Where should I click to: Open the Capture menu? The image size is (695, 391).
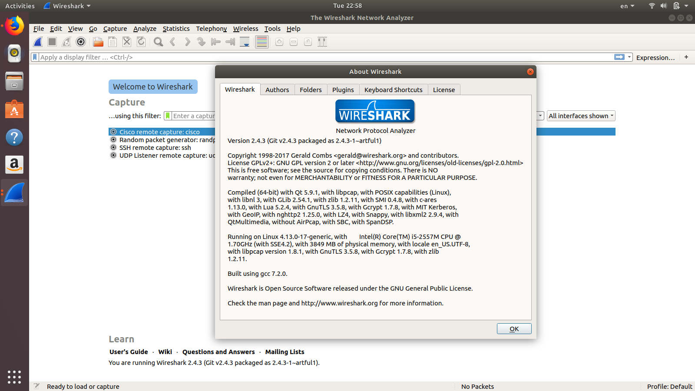pos(115,29)
